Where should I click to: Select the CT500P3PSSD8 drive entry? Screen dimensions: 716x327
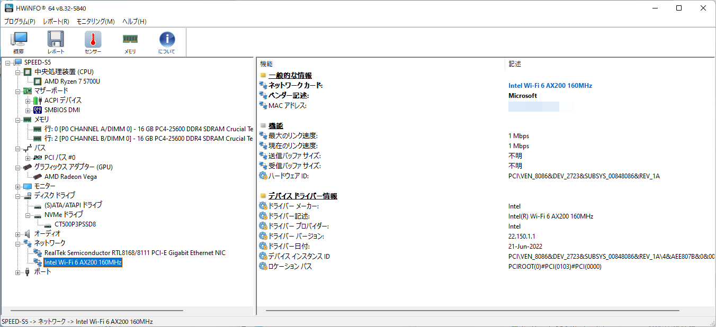pyautogui.click(x=75, y=224)
